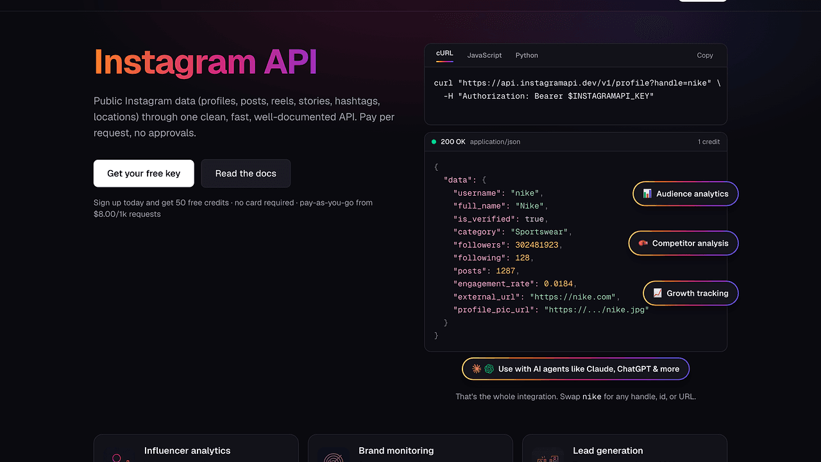Click the curl request URL line

point(577,83)
